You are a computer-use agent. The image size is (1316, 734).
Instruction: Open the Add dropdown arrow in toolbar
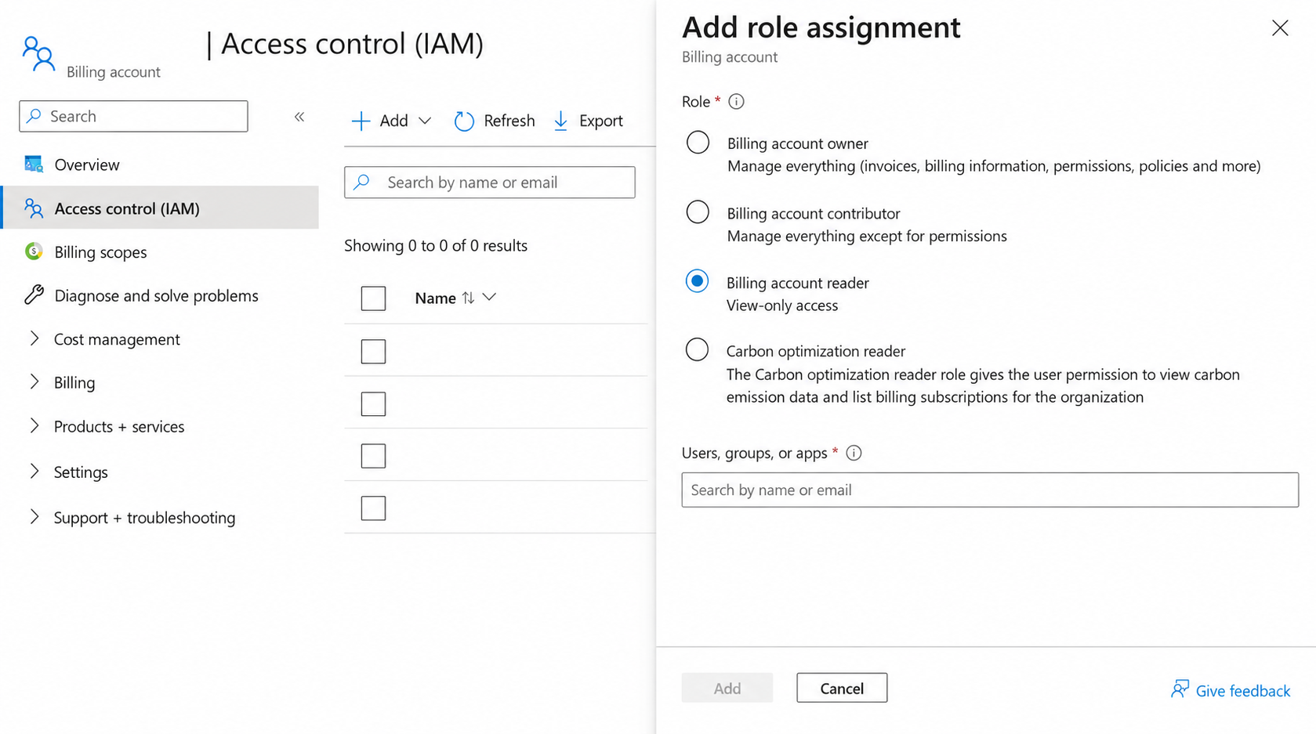425,121
